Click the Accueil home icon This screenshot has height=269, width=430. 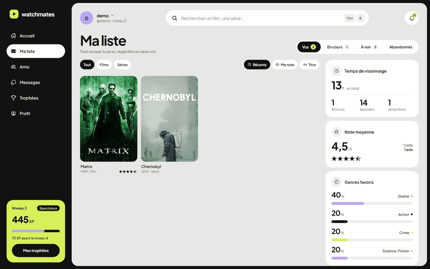[13, 36]
